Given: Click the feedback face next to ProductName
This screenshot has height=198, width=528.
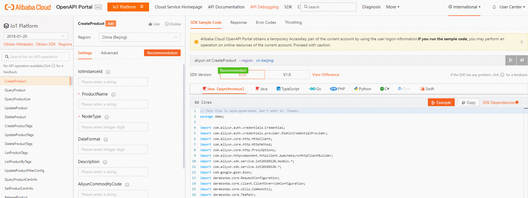Looking at the screenshot, I should [113, 95].
